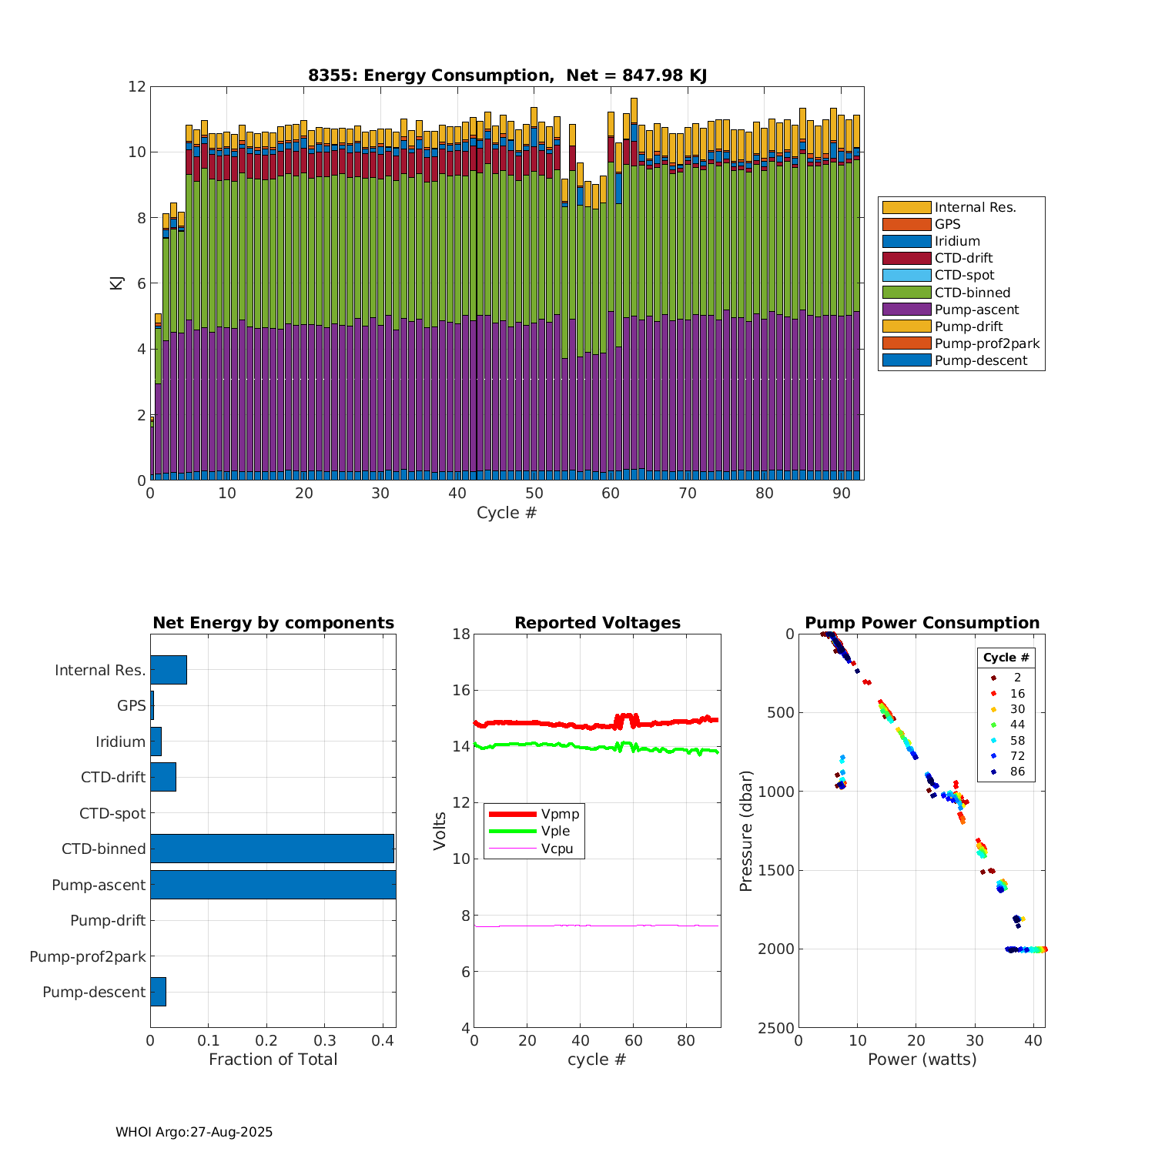Viewport: 1155px width, 1155px height.
Task: Click the Energy Consumption chart title
Action: click(507, 75)
